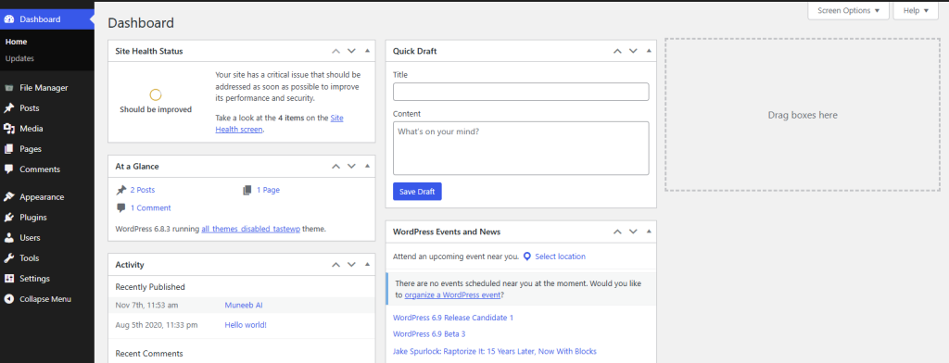Collapse the At a Glance panel
This screenshot has width=949, height=363.
[x=367, y=166]
